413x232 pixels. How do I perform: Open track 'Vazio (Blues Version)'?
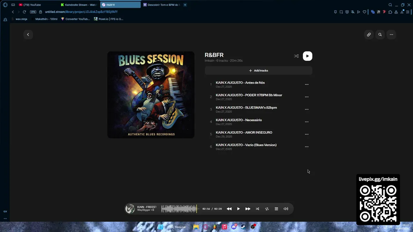click(258, 147)
